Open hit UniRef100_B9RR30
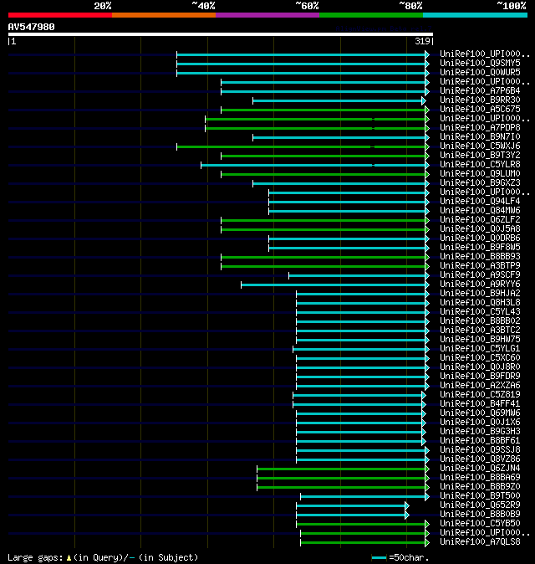 tap(480, 100)
